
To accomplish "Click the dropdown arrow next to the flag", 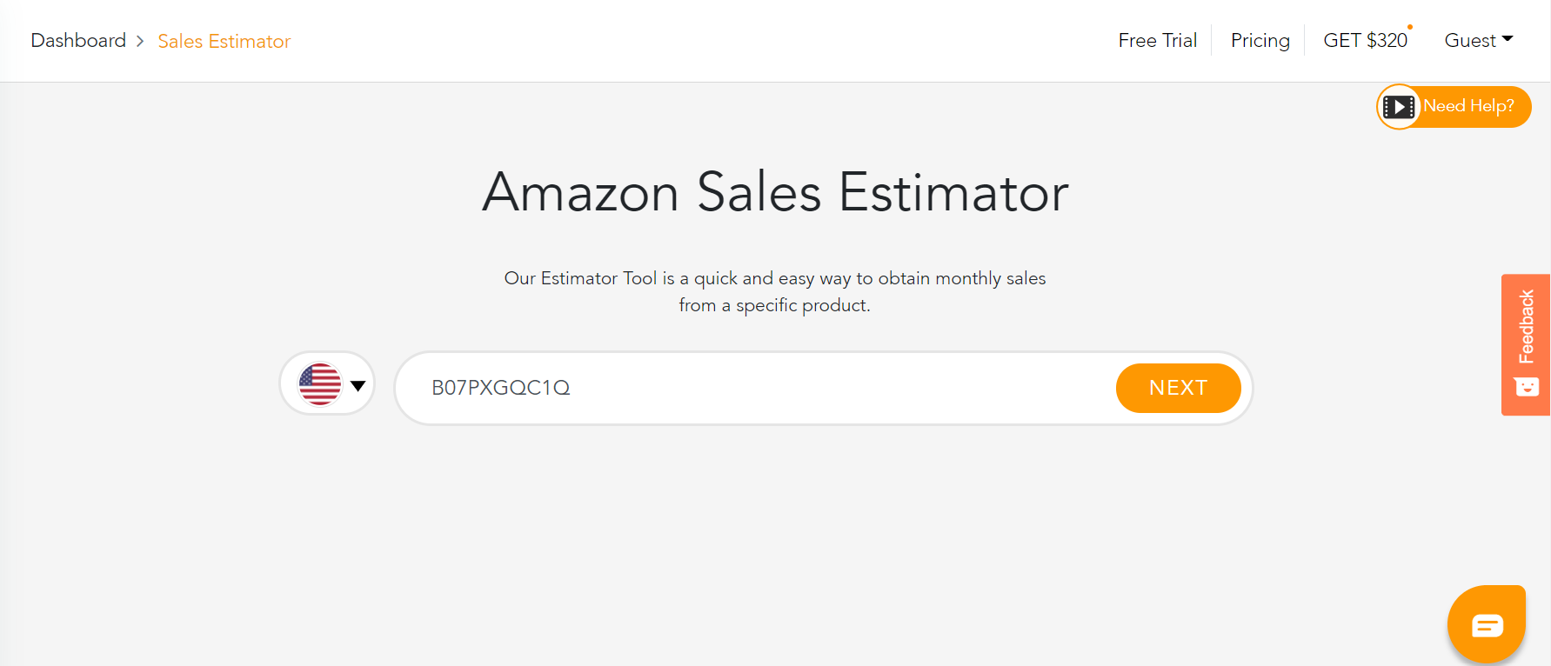I will point(359,383).
